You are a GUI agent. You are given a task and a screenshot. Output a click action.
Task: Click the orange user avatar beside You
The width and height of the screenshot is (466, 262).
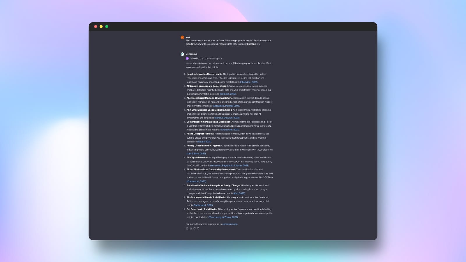[x=182, y=37]
